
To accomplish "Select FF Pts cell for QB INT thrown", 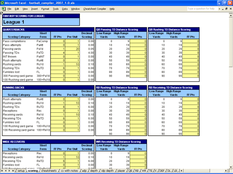I will tap(58, 57).
